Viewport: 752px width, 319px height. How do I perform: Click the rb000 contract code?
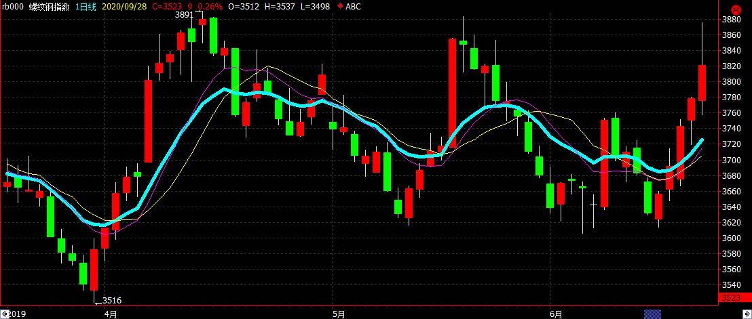12,6
